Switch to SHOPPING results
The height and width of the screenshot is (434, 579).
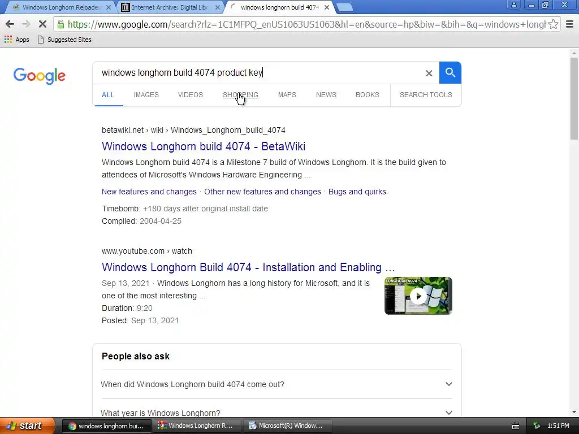[x=240, y=95]
